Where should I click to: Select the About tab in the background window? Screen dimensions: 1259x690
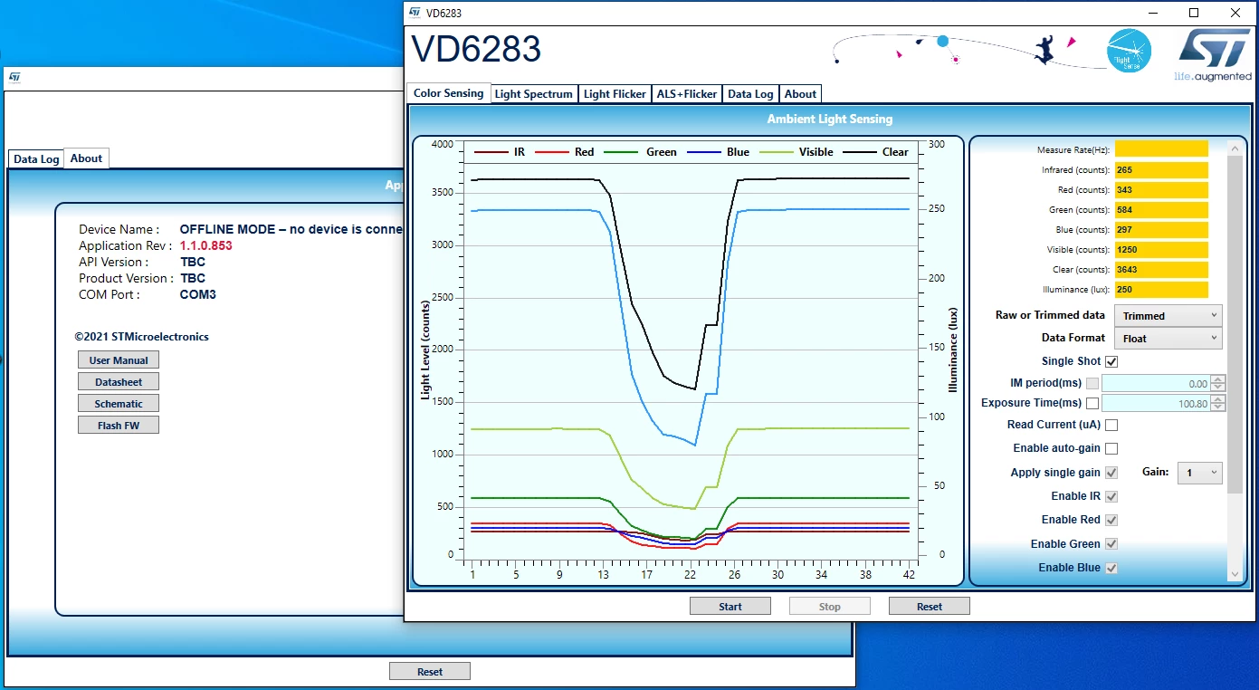[87, 158]
